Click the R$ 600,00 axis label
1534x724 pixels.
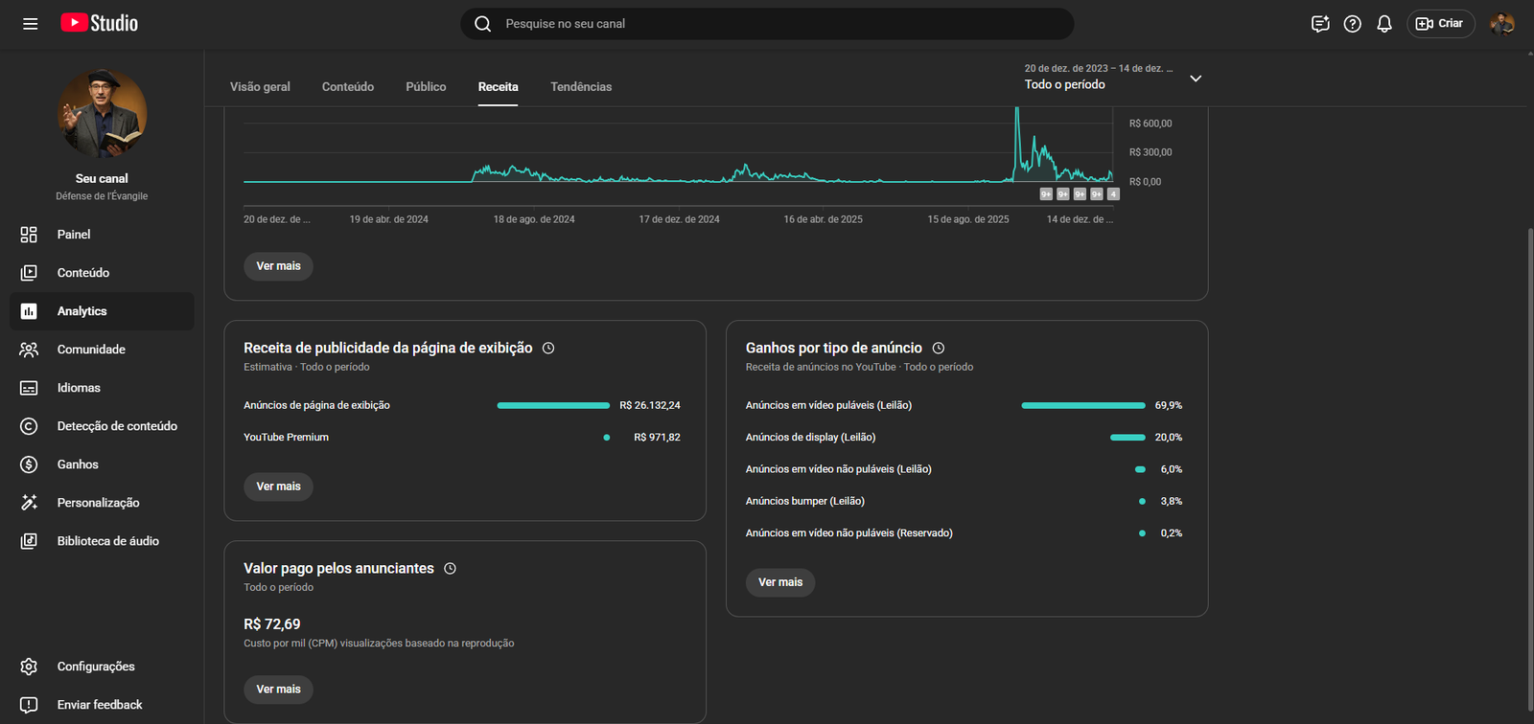tap(1150, 124)
